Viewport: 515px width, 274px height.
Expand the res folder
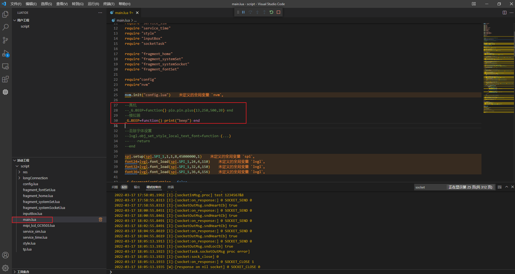point(19,172)
